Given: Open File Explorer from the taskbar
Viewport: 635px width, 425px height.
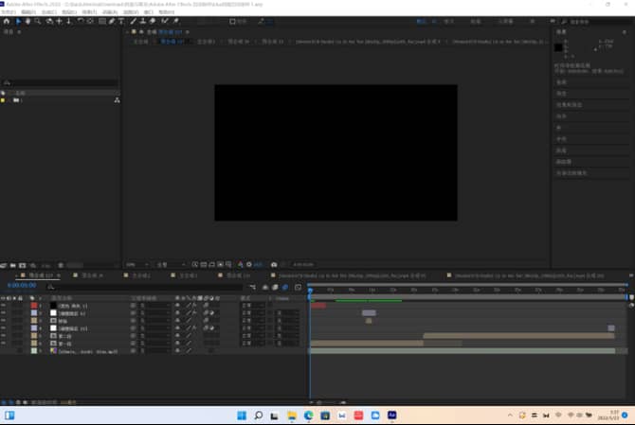Looking at the screenshot, I should click(292, 416).
